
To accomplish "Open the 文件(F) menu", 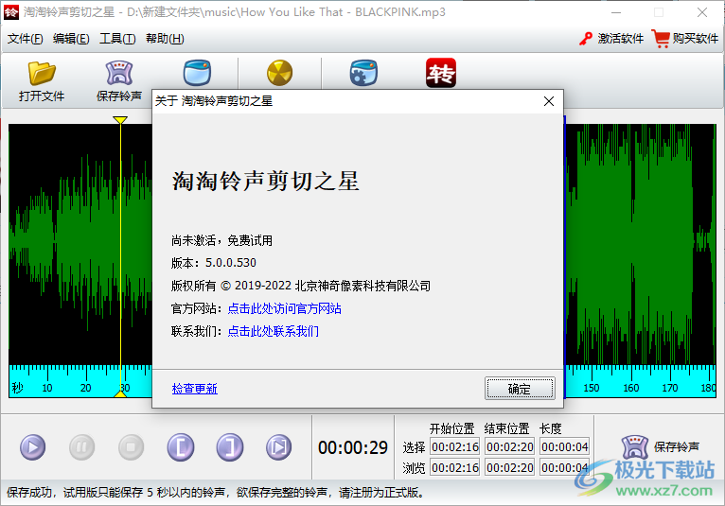I will point(25,39).
